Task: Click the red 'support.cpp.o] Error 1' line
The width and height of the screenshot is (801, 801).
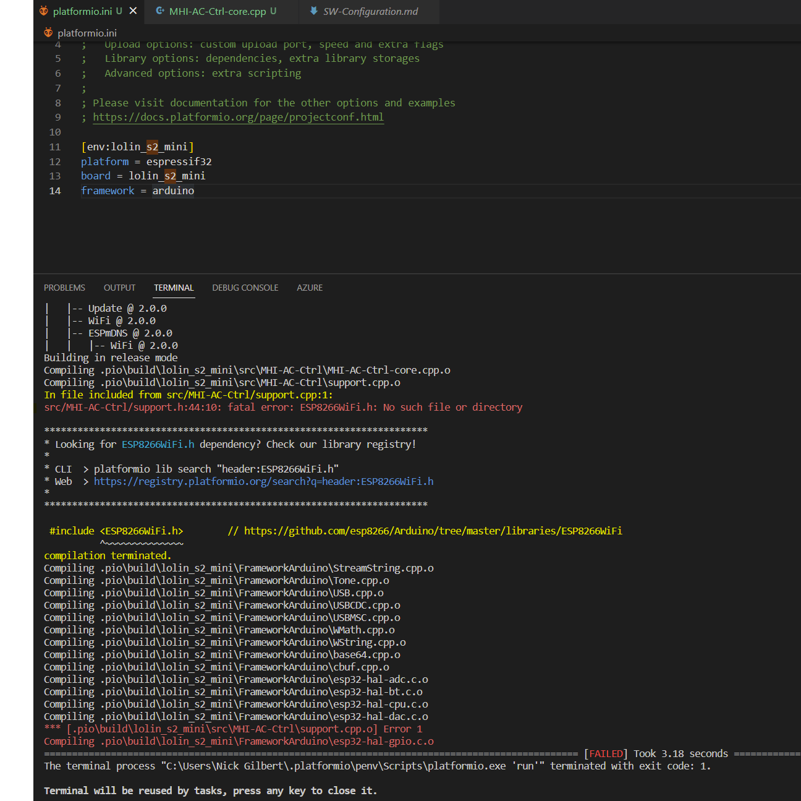Action: 234,729
